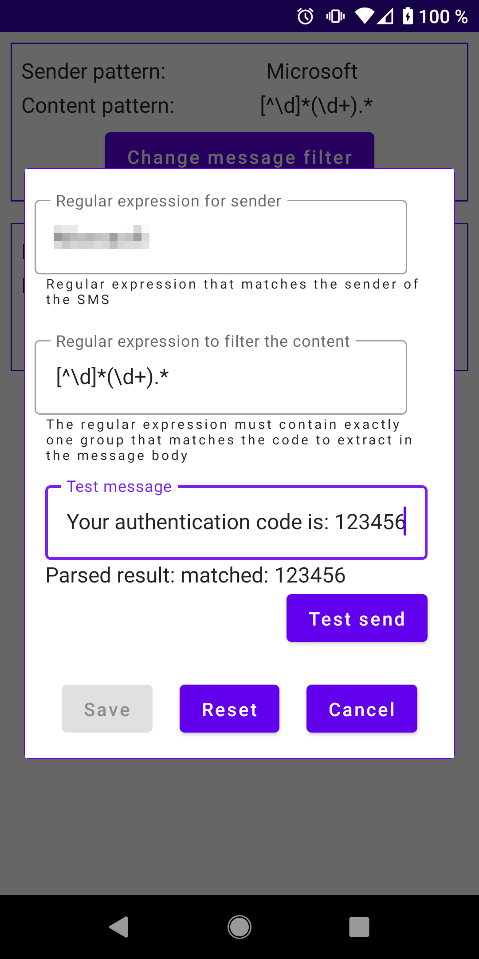Screen dimensions: 479x959
Task: Cancel the message filter dialog
Action: (361, 709)
